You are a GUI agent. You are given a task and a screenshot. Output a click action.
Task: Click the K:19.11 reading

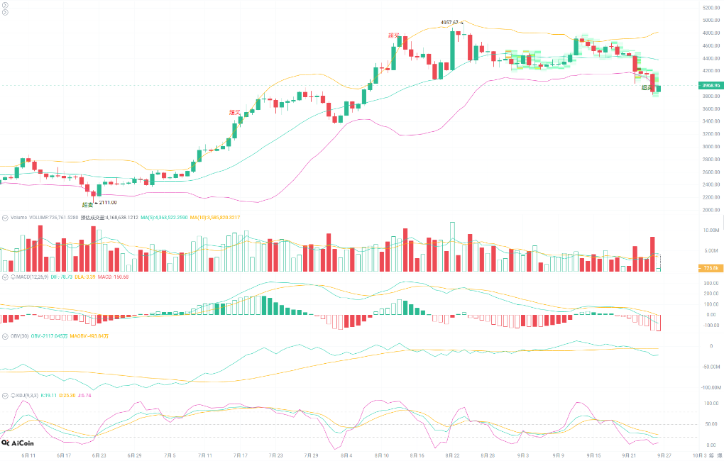tap(48, 396)
